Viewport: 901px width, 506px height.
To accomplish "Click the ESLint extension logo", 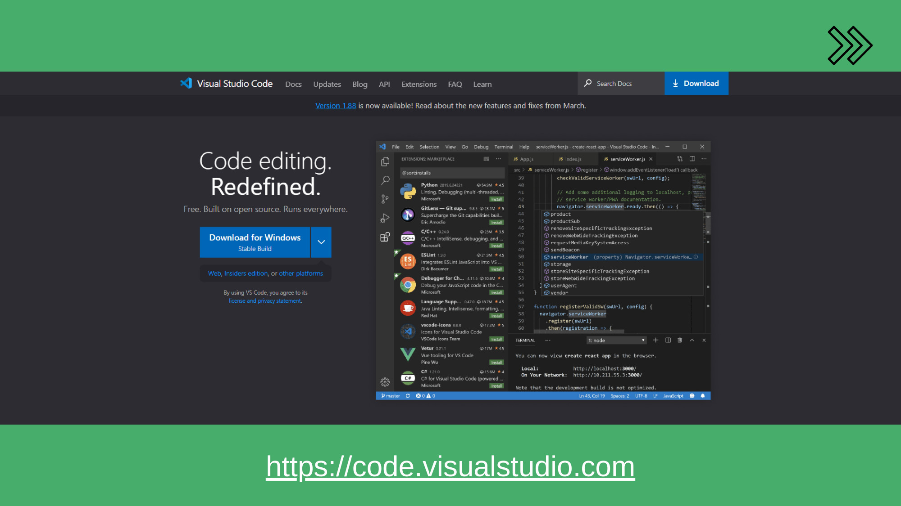I will pos(408,261).
